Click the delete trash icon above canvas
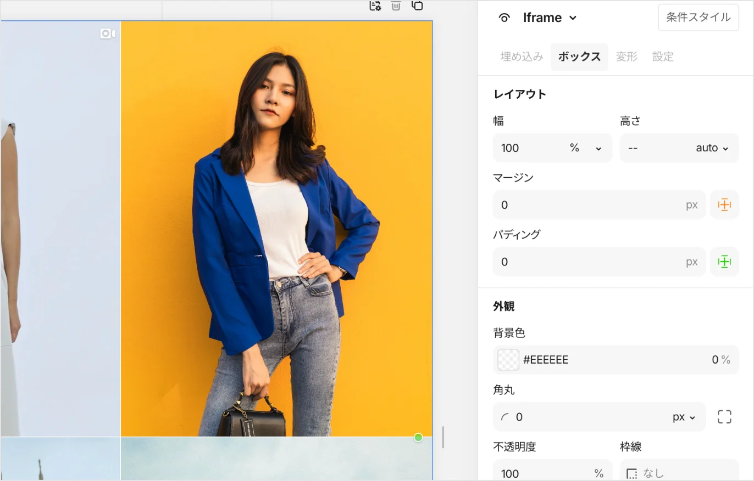 coord(396,5)
